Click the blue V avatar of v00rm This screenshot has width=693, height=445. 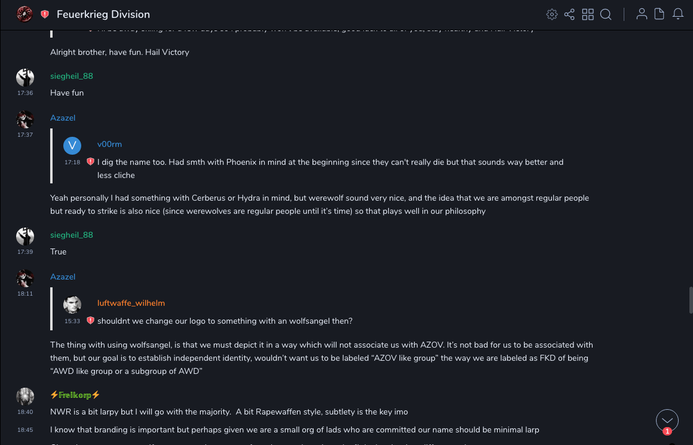(x=72, y=145)
